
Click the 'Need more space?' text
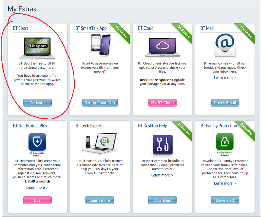coord(155,80)
